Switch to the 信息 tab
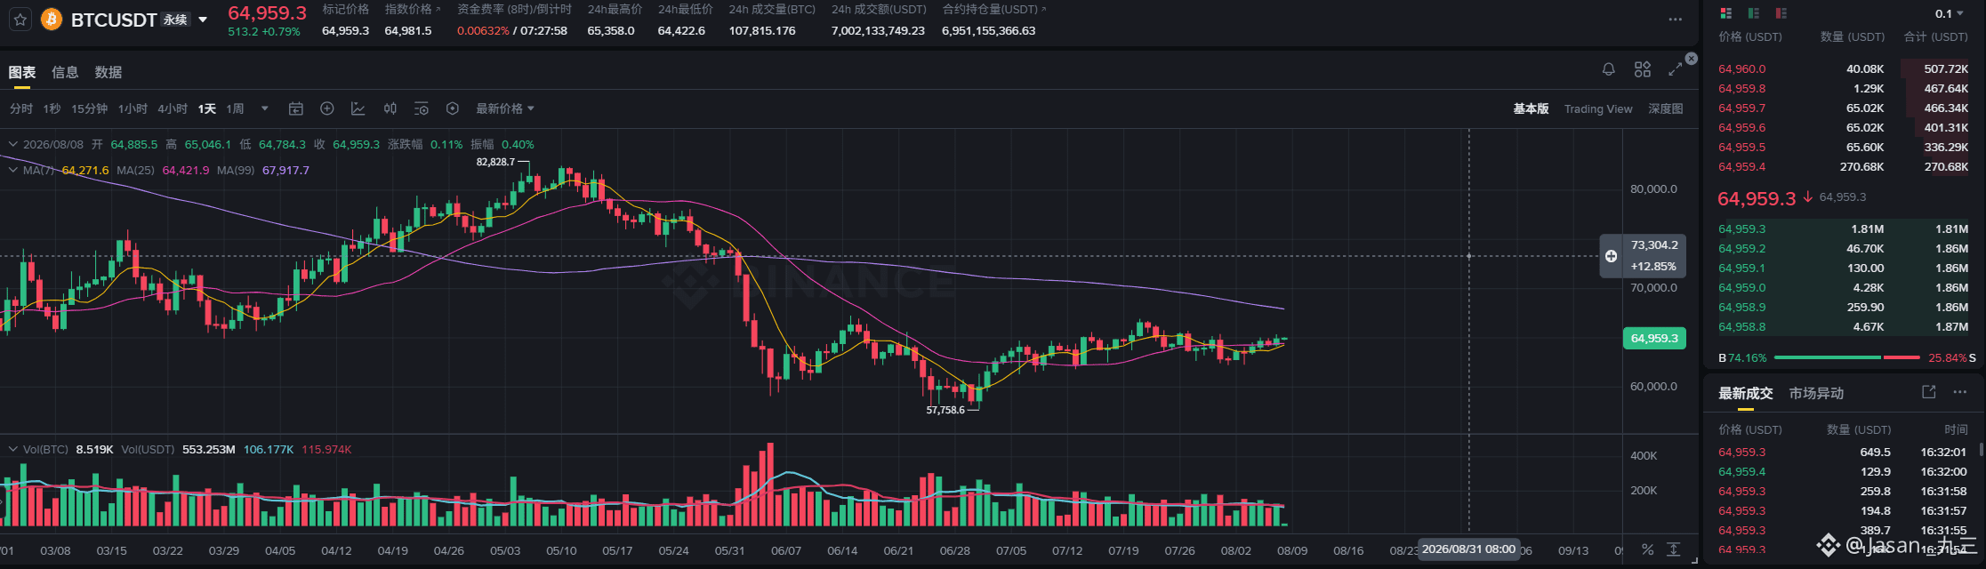 coord(65,72)
